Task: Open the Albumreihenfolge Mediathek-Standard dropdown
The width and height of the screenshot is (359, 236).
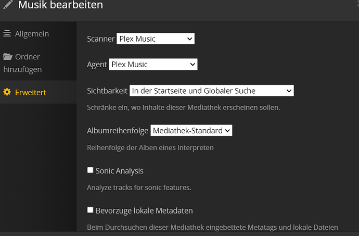Action: click(191, 131)
